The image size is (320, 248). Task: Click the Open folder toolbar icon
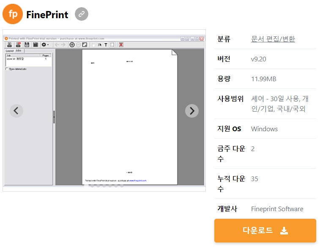[x=36, y=44]
